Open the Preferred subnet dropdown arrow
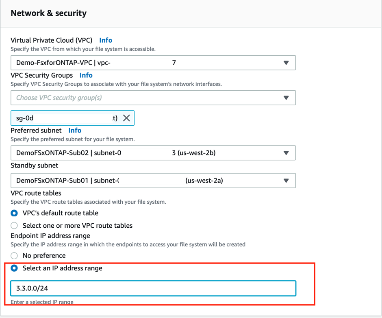Viewport: 382px width, 318px height. (x=286, y=153)
